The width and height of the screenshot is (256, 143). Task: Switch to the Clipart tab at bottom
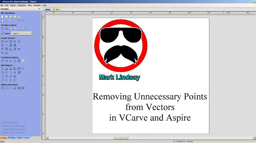(x=20, y=138)
